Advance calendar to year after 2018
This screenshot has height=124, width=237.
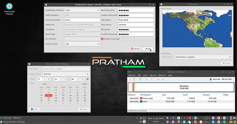[88, 84]
